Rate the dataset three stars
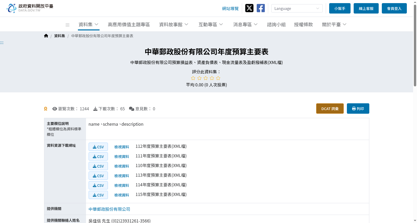 click(206, 78)
